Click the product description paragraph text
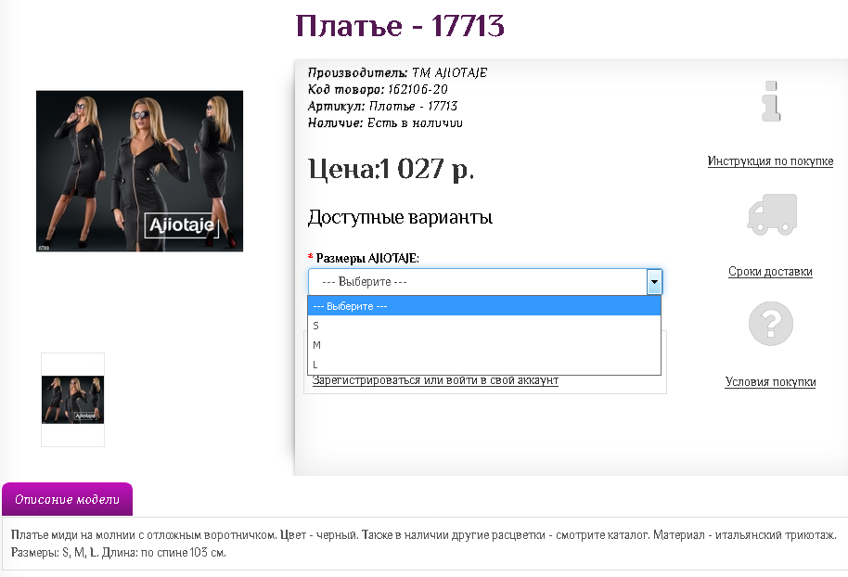 pyautogui.click(x=423, y=544)
